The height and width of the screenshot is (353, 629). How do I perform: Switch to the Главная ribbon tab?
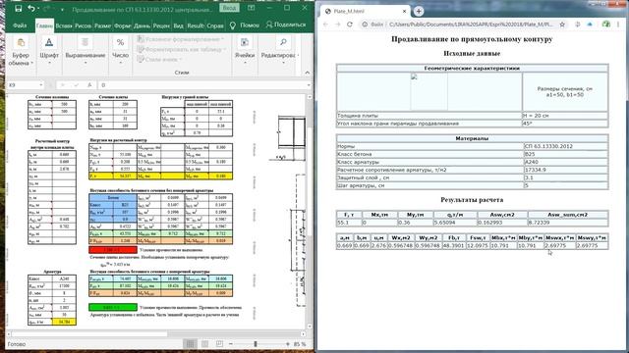(44, 25)
